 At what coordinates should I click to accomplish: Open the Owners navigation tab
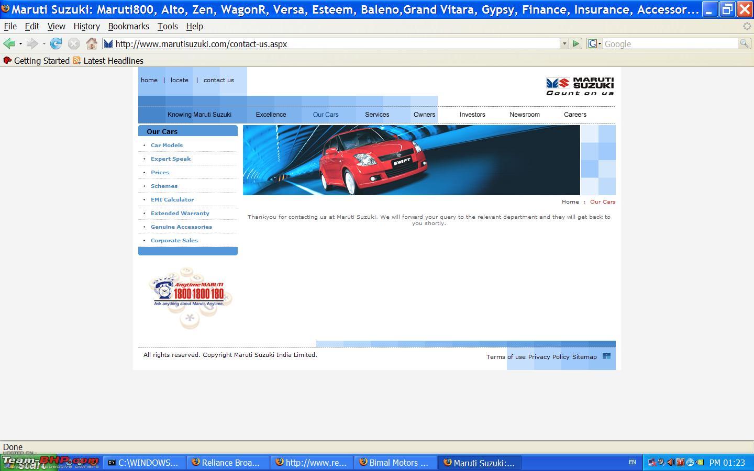[424, 115]
